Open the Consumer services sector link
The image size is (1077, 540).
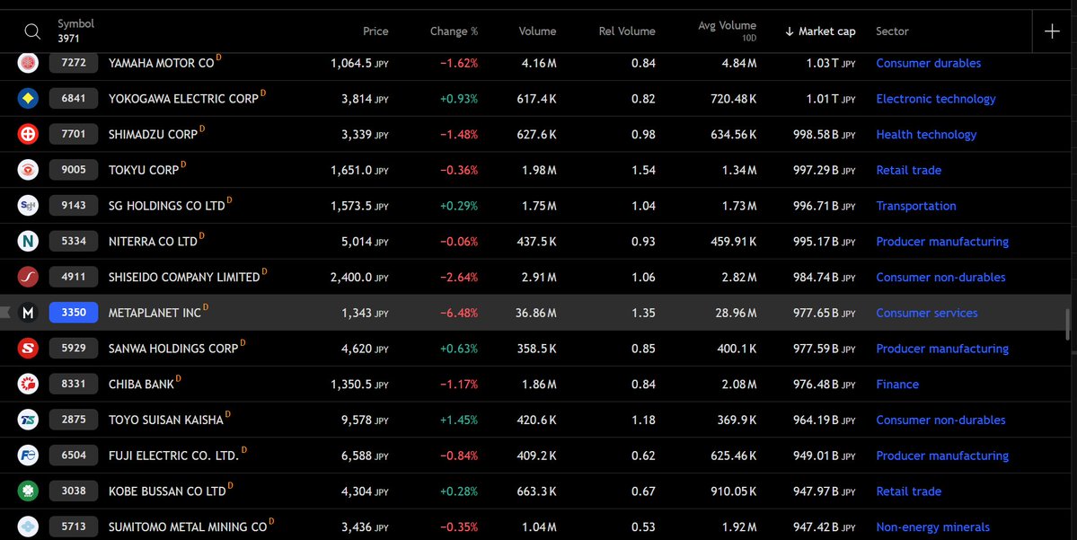tap(927, 314)
